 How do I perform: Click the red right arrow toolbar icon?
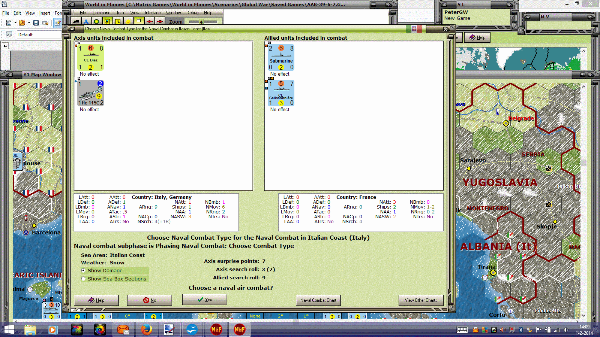pos(160,22)
